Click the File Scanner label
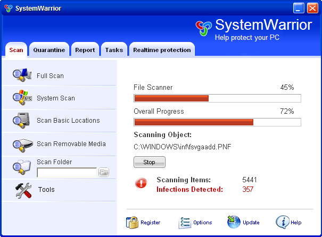 (153, 87)
